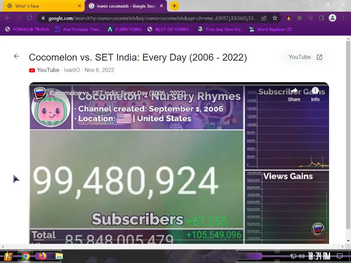Click the share page icon in address bar
The image size is (351, 263).
click(x=264, y=18)
